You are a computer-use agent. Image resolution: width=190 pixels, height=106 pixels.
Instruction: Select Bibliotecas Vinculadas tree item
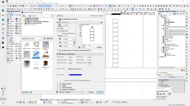(32, 20)
